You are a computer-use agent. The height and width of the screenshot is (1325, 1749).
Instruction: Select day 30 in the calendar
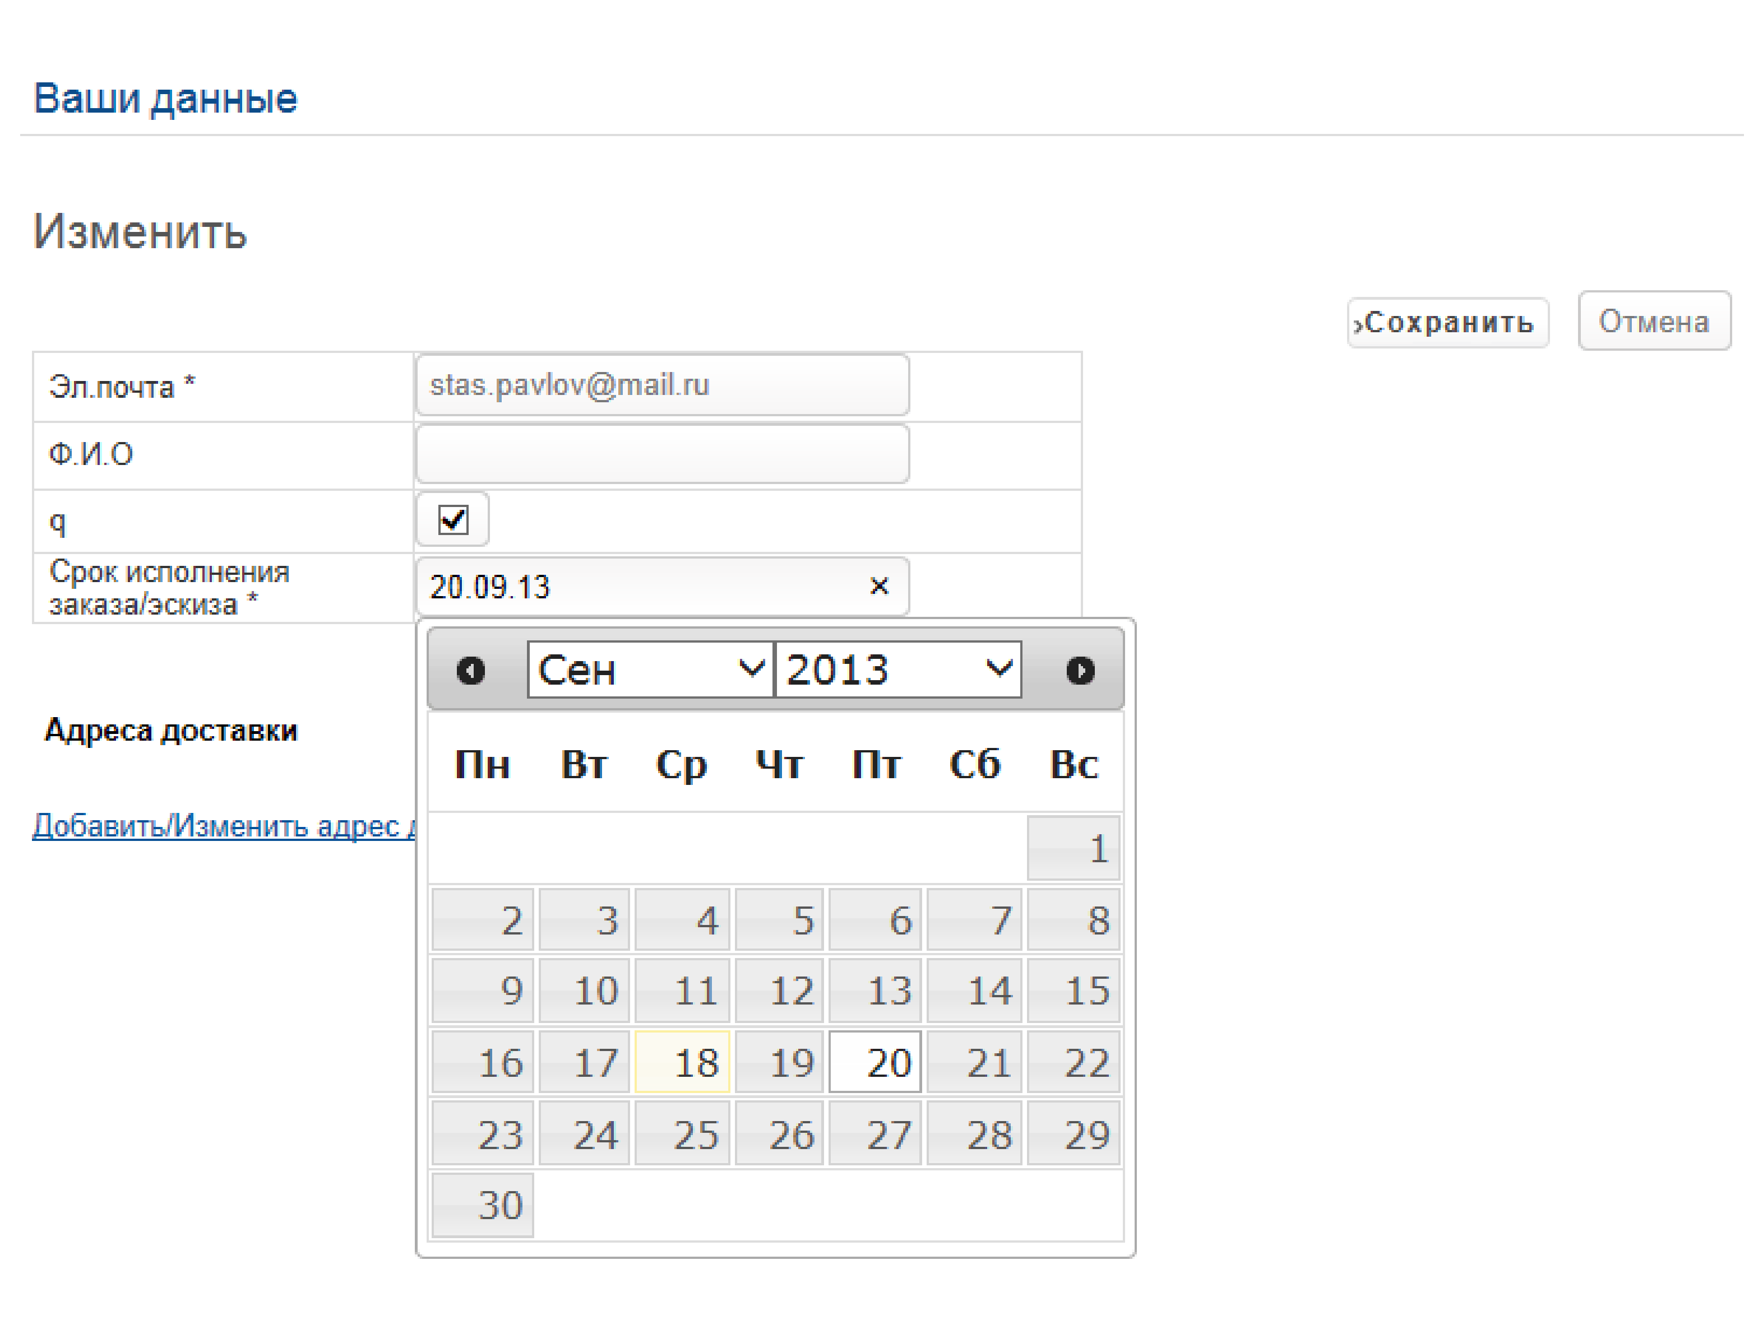coord(483,1205)
